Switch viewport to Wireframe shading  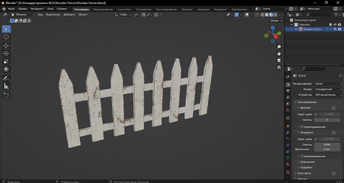(x=262, y=15)
